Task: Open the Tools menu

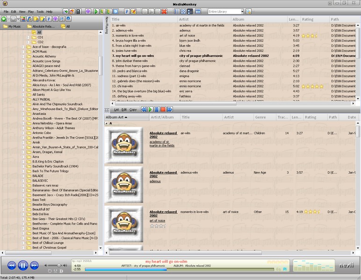Action: coord(40,12)
